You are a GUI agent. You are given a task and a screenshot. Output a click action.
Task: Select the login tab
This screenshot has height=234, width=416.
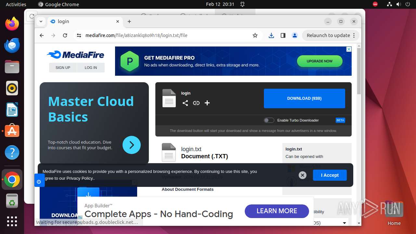84,21
